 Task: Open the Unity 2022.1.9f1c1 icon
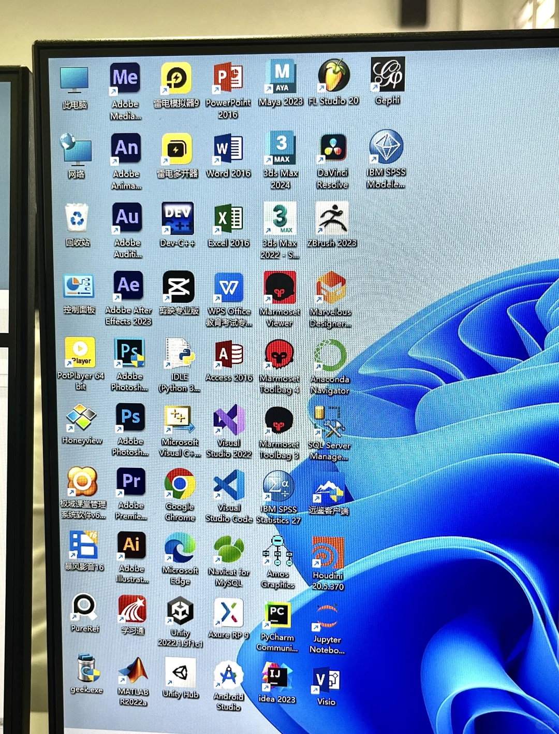pos(180,611)
